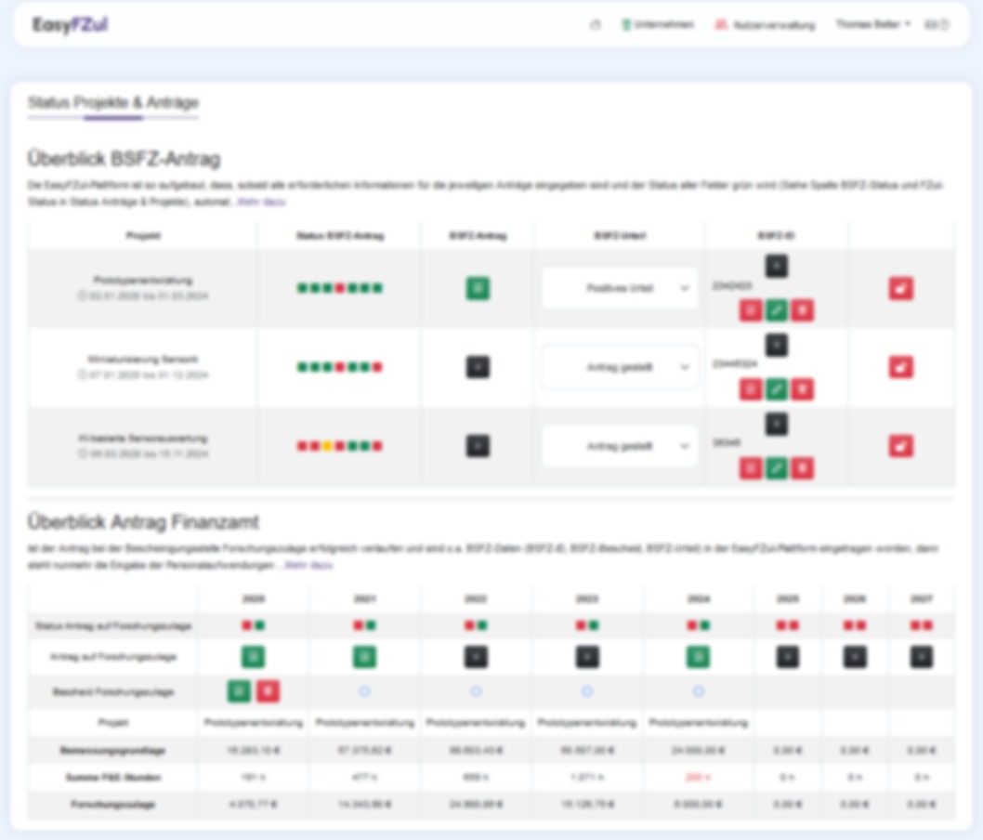Select the Bescheid Forschungszulage circle for 2021

click(364, 691)
